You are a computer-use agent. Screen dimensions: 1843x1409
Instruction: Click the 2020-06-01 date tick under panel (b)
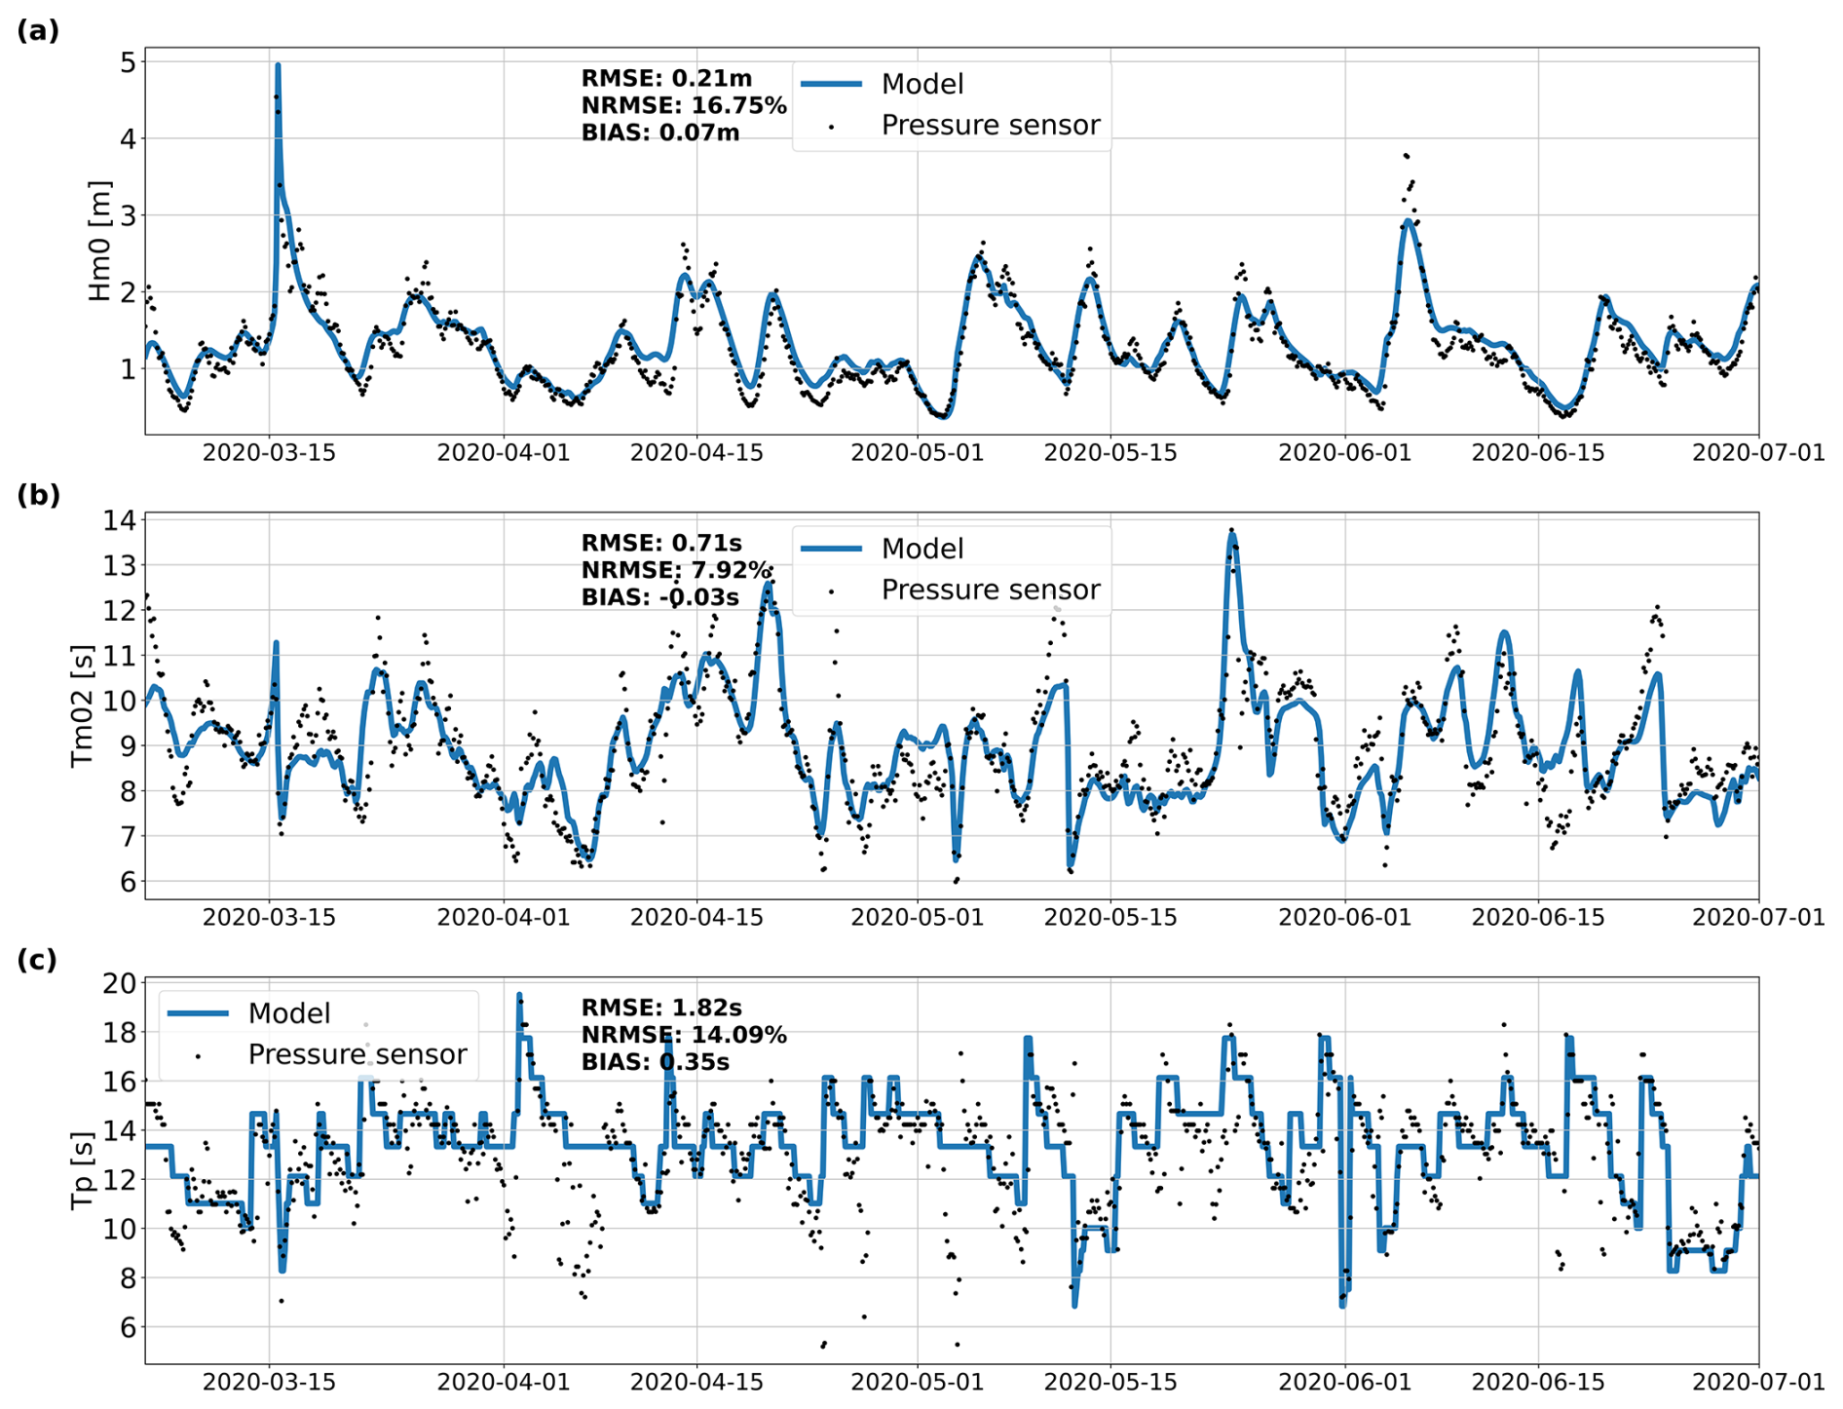click(x=1344, y=918)
